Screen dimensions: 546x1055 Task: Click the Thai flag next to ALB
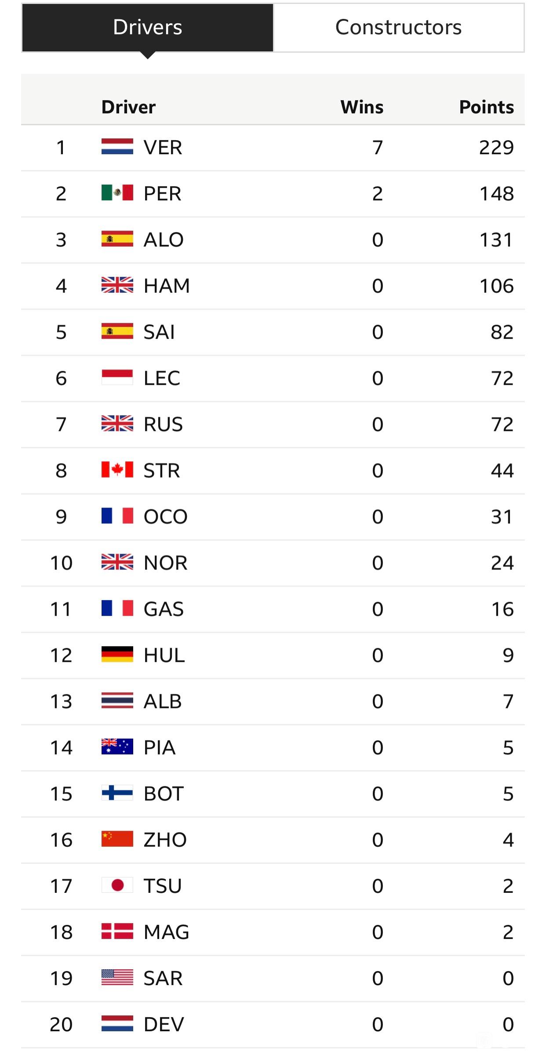pyautogui.click(x=117, y=700)
